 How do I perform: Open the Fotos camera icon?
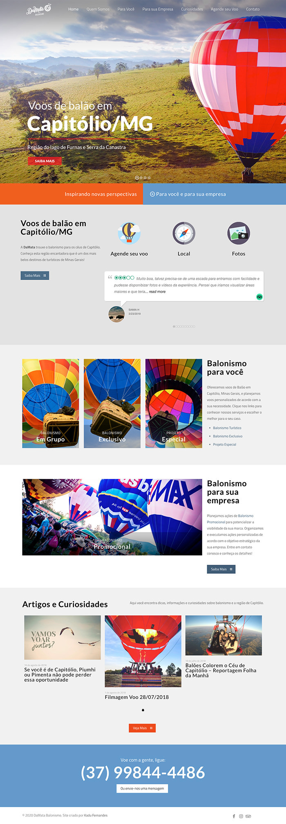[x=239, y=233]
